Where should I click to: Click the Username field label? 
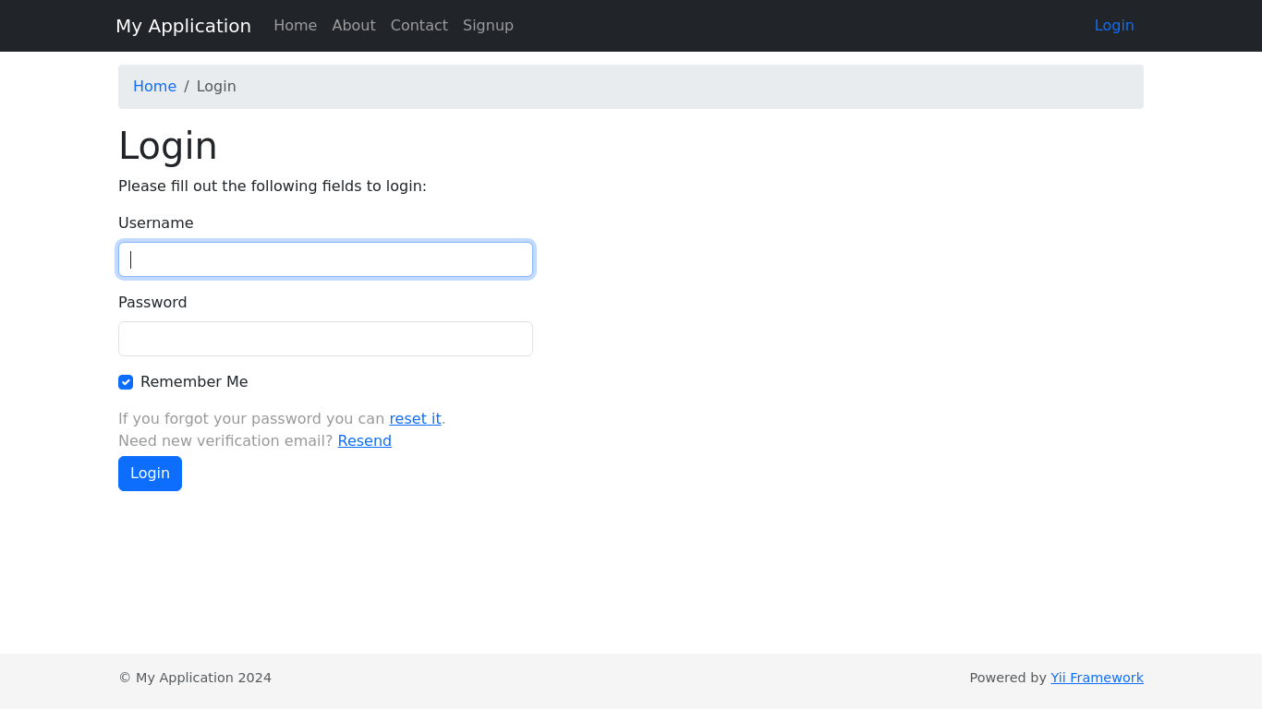tap(156, 223)
